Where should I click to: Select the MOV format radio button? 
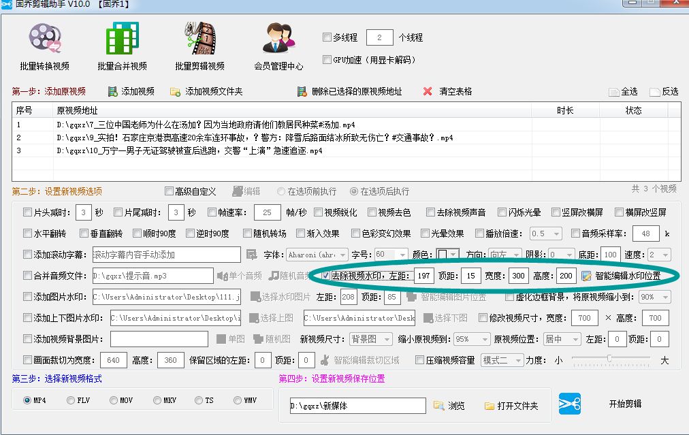pos(114,400)
